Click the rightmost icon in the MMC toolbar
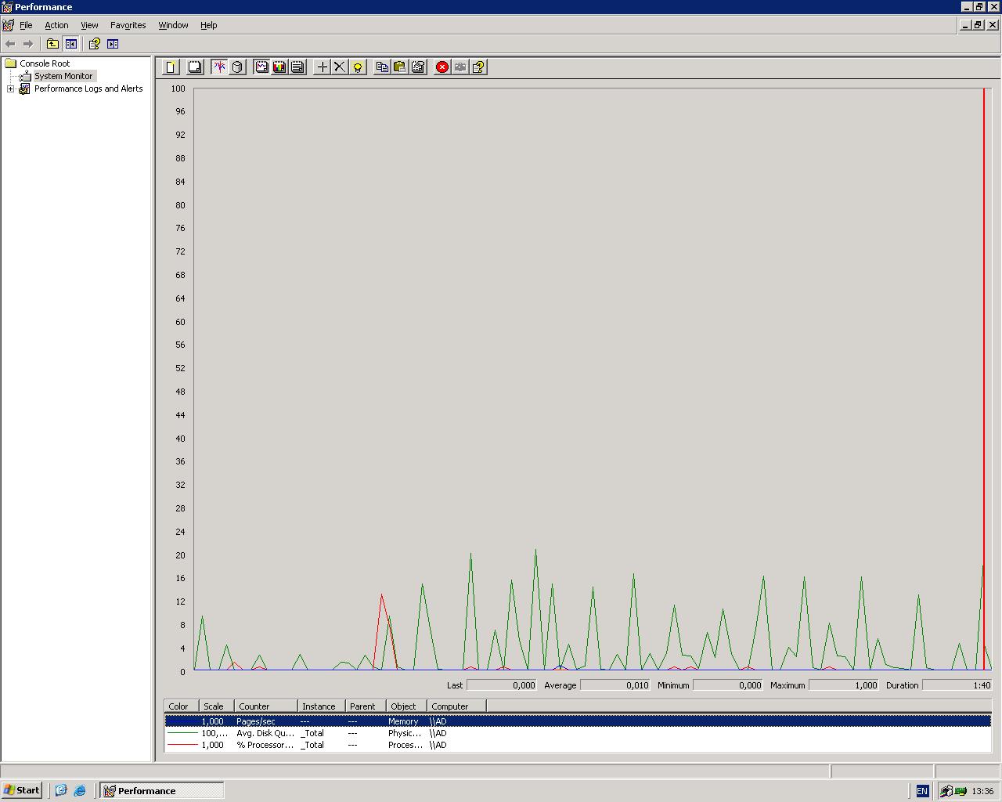 pos(113,44)
